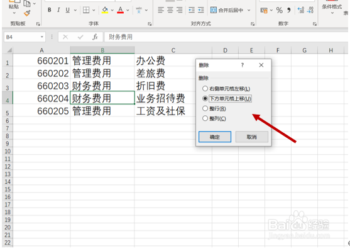Increase decimal places
Viewport: 350px width, 248px height.
(301, 10)
